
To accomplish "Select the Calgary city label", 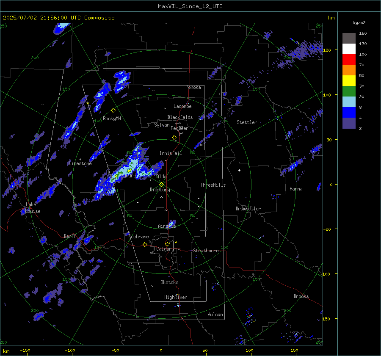I will pos(165,249).
